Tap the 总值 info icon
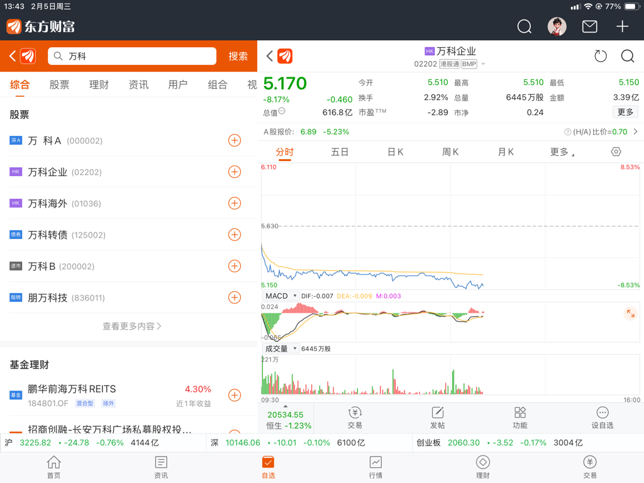The height and width of the screenshot is (483, 644). coord(282,111)
